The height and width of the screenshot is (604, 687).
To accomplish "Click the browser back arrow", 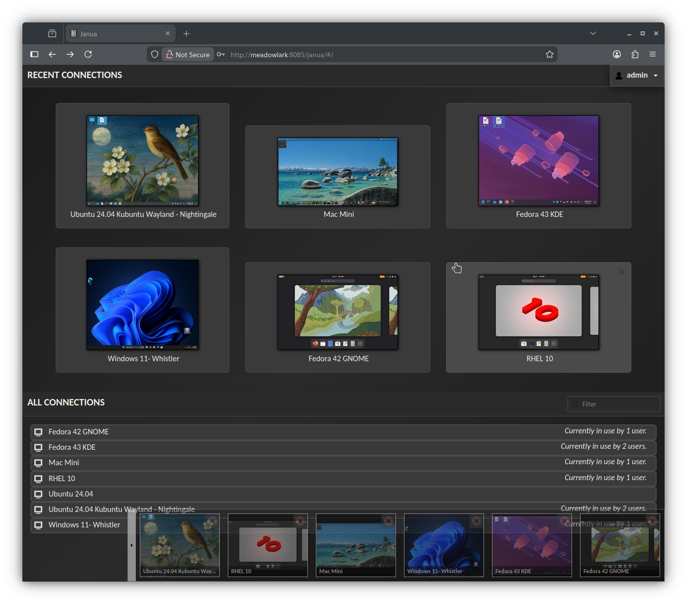I will point(52,54).
